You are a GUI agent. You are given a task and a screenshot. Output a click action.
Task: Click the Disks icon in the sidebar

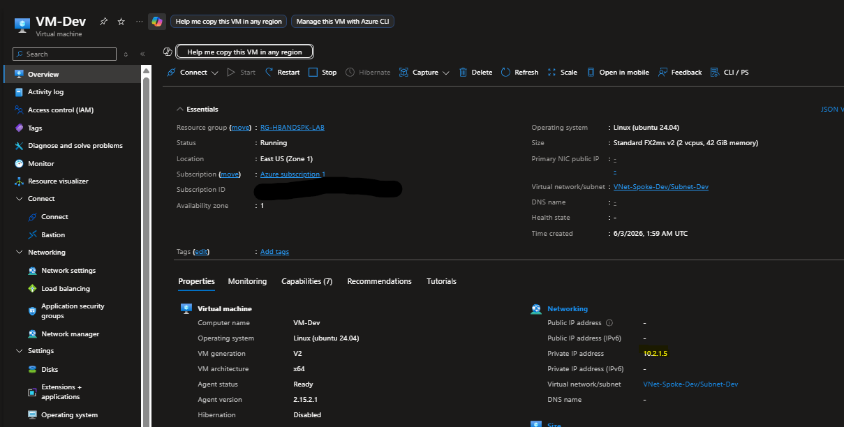point(33,370)
